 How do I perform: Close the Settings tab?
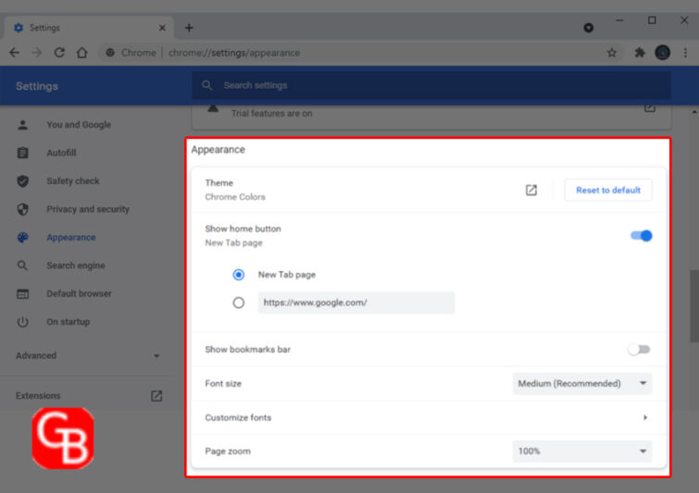[162, 28]
